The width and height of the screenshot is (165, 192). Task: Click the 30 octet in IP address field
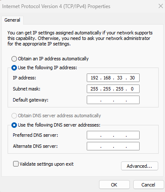click(132, 78)
